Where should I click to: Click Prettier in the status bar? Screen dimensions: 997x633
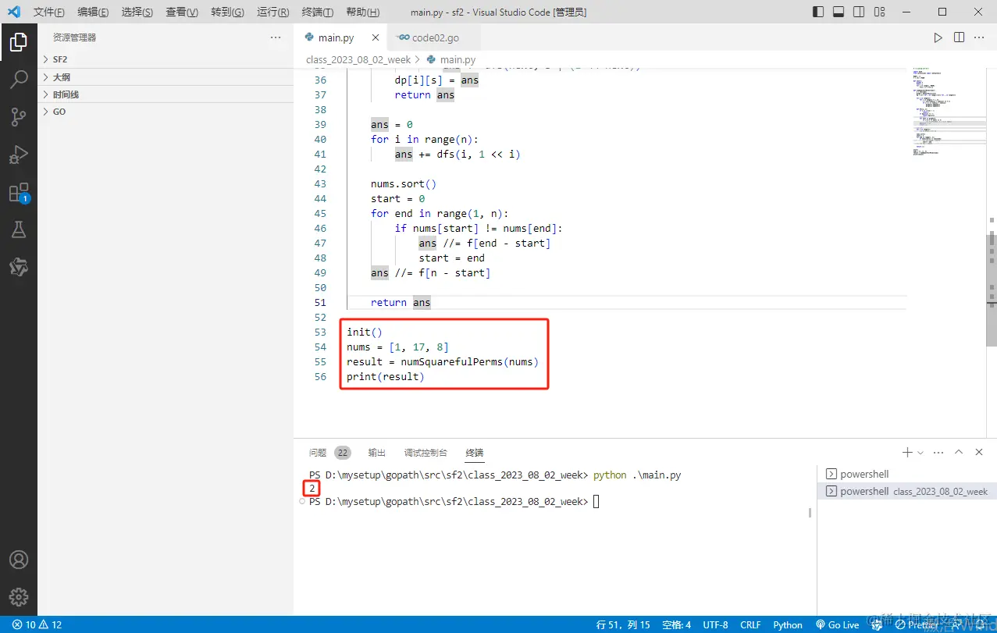point(917,624)
